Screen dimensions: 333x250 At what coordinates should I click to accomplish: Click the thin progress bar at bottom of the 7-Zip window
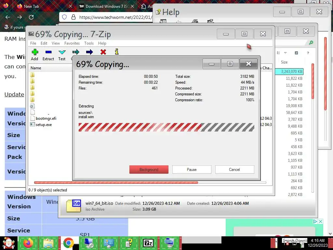[150, 182]
